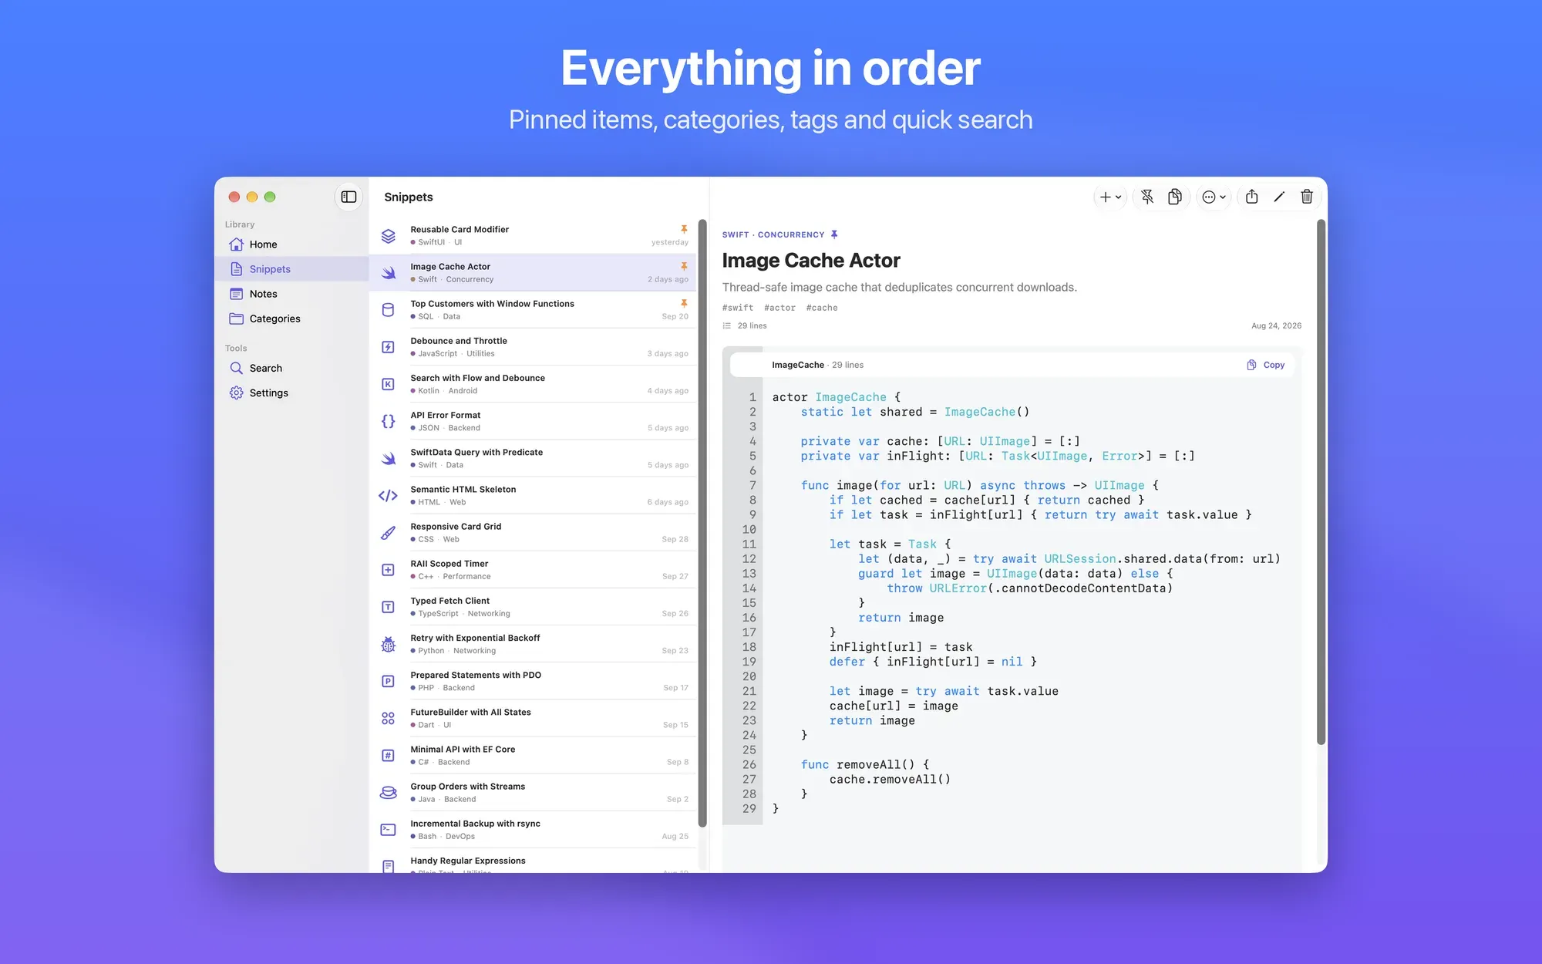Image resolution: width=1542 pixels, height=964 pixels.
Task: Click the snippets list scrollbar
Action: tap(702, 523)
